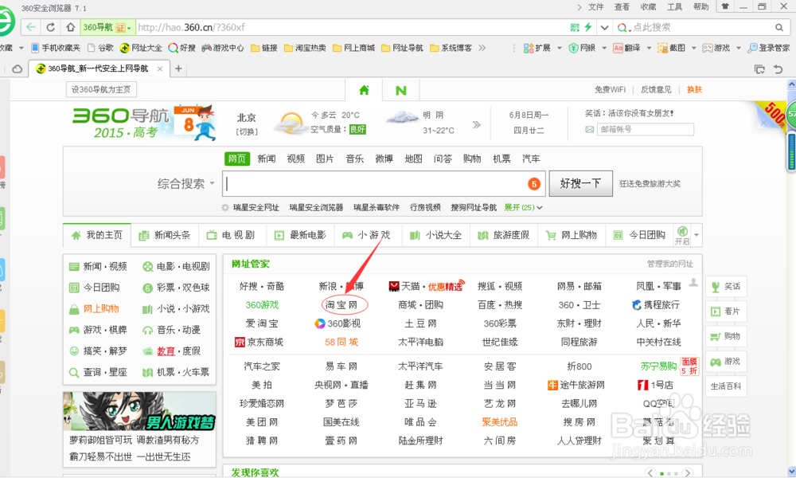
Task: Click 设360导航为主页 button
Action: (x=101, y=89)
